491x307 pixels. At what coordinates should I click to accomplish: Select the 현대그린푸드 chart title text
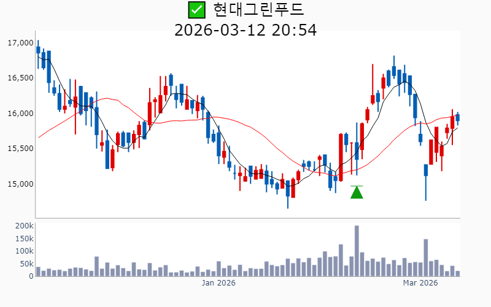tap(258, 10)
